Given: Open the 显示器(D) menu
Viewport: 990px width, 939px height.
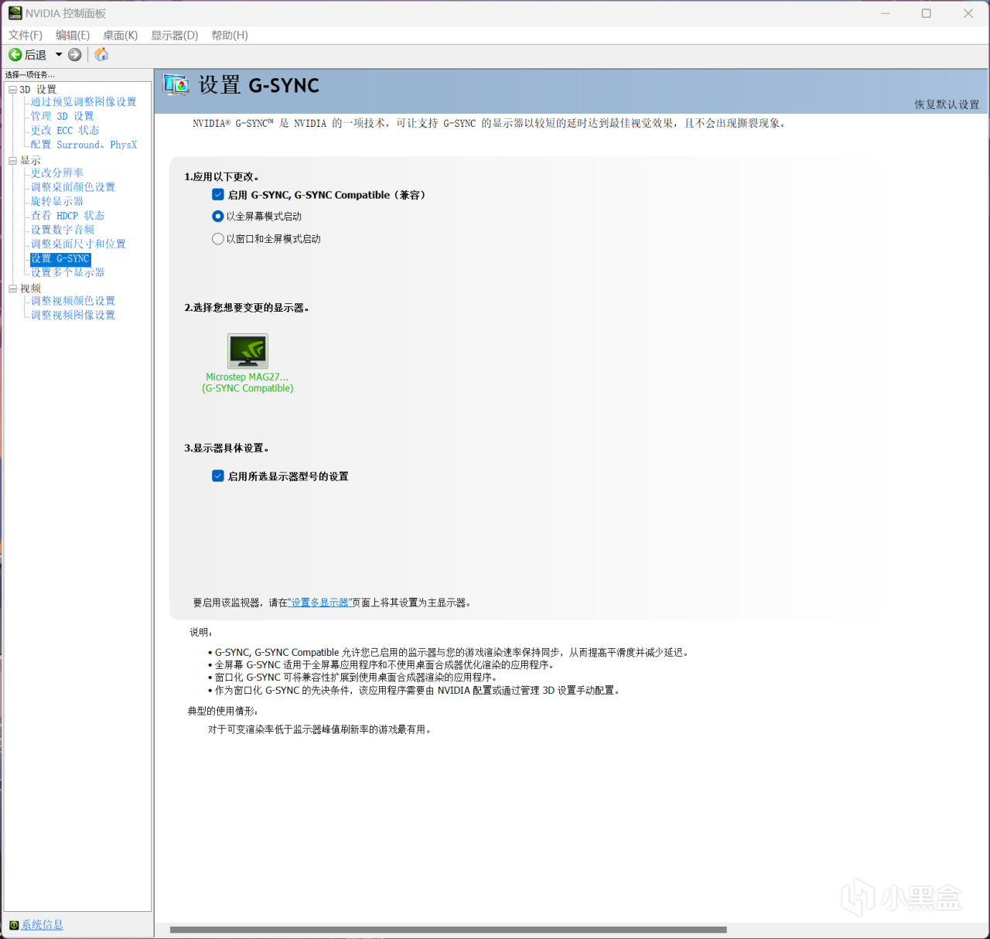Looking at the screenshot, I should [174, 36].
